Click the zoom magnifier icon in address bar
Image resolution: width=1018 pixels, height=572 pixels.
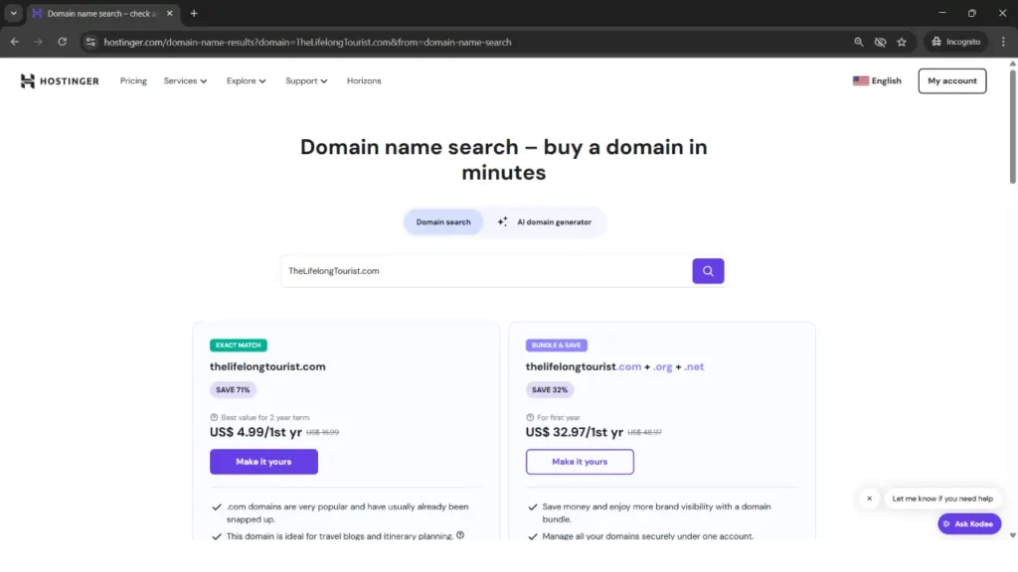[x=859, y=42]
